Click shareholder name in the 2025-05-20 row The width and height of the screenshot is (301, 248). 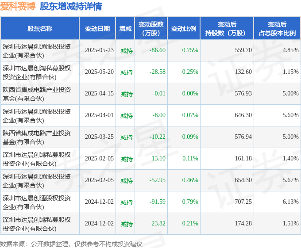tap(37, 72)
